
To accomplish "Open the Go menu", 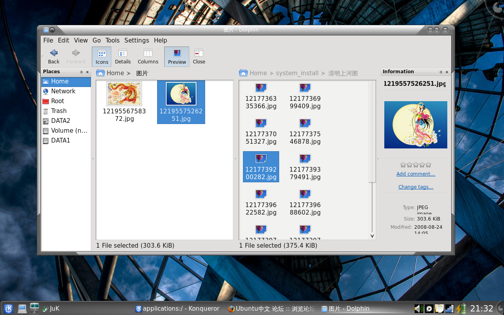I will pos(96,40).
